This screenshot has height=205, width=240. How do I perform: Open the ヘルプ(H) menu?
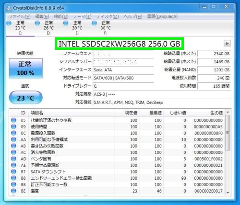[133, 17]
